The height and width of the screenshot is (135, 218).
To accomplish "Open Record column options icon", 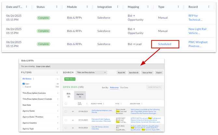I will point(209,7).
